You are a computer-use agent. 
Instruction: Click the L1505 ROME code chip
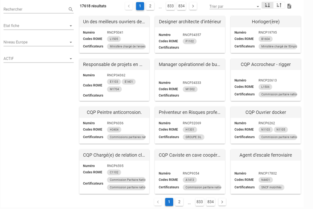click(114, 39)
